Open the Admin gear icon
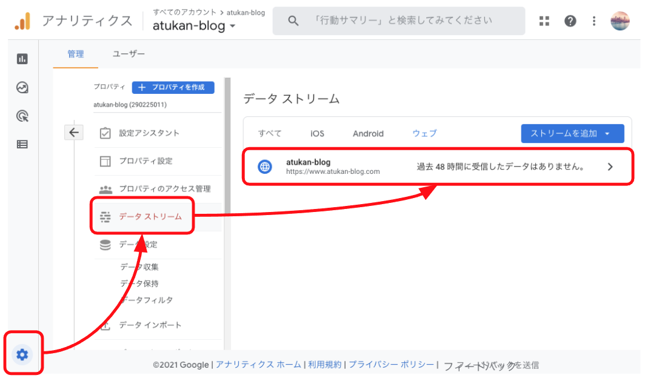 point(22,355)
